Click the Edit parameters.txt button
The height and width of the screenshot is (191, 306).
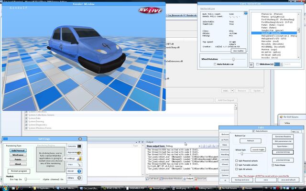283,141
